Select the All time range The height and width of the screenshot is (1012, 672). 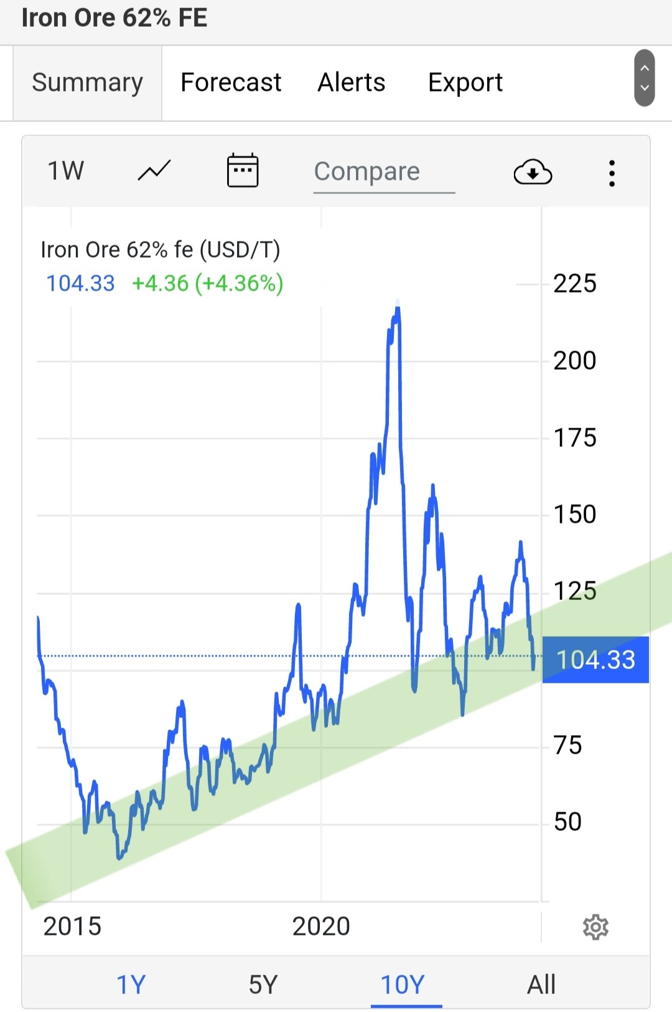pyautogui.click(x=541, y=985)
